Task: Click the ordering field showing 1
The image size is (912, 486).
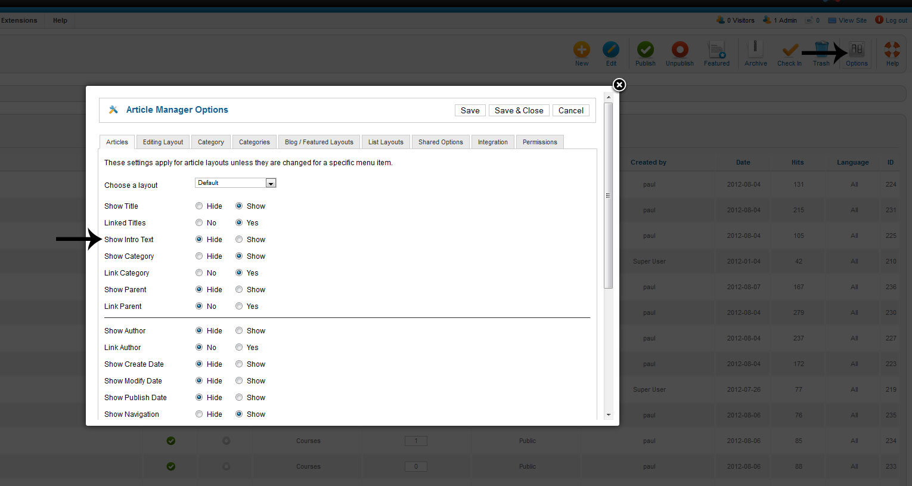Action: pos(416,441)
